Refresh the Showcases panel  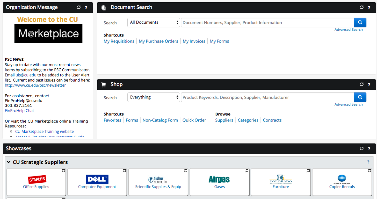(x=362, y=149)
